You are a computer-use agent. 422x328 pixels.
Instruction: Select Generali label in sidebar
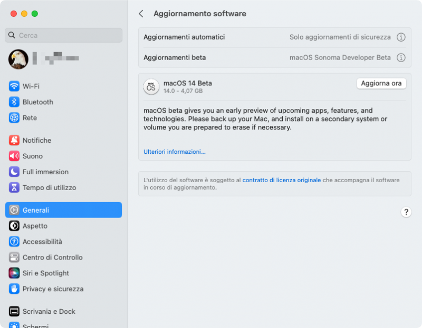(36, 210)
